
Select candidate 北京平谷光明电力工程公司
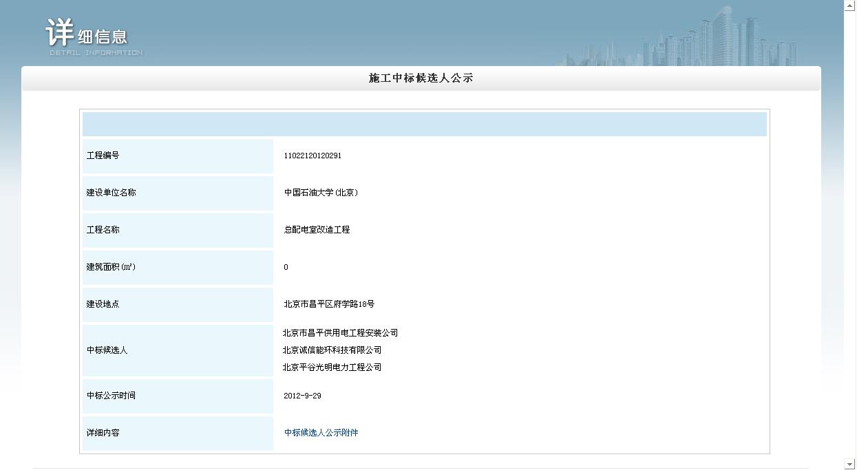(332, 367)
